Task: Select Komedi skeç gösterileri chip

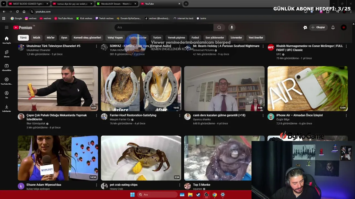Action: point(87,38)
